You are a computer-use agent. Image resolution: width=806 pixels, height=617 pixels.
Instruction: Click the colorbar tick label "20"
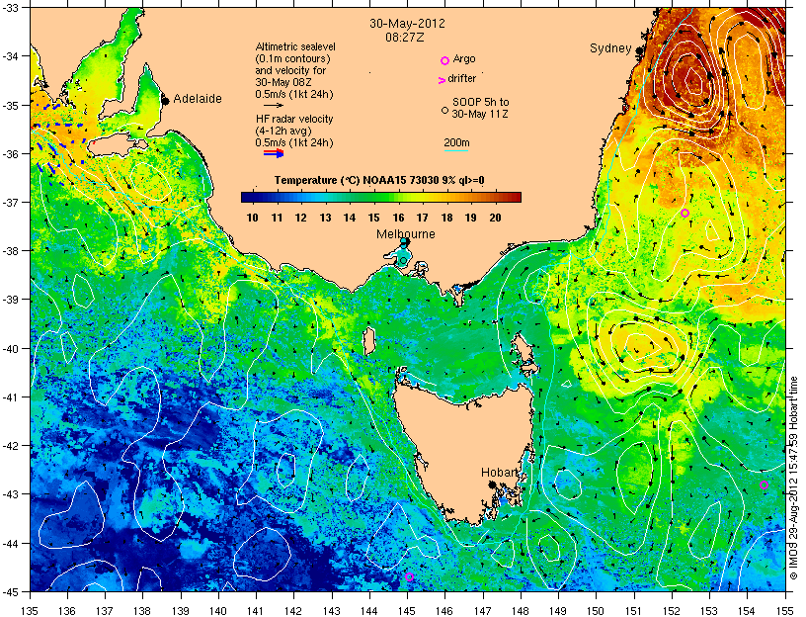(495, 218)
